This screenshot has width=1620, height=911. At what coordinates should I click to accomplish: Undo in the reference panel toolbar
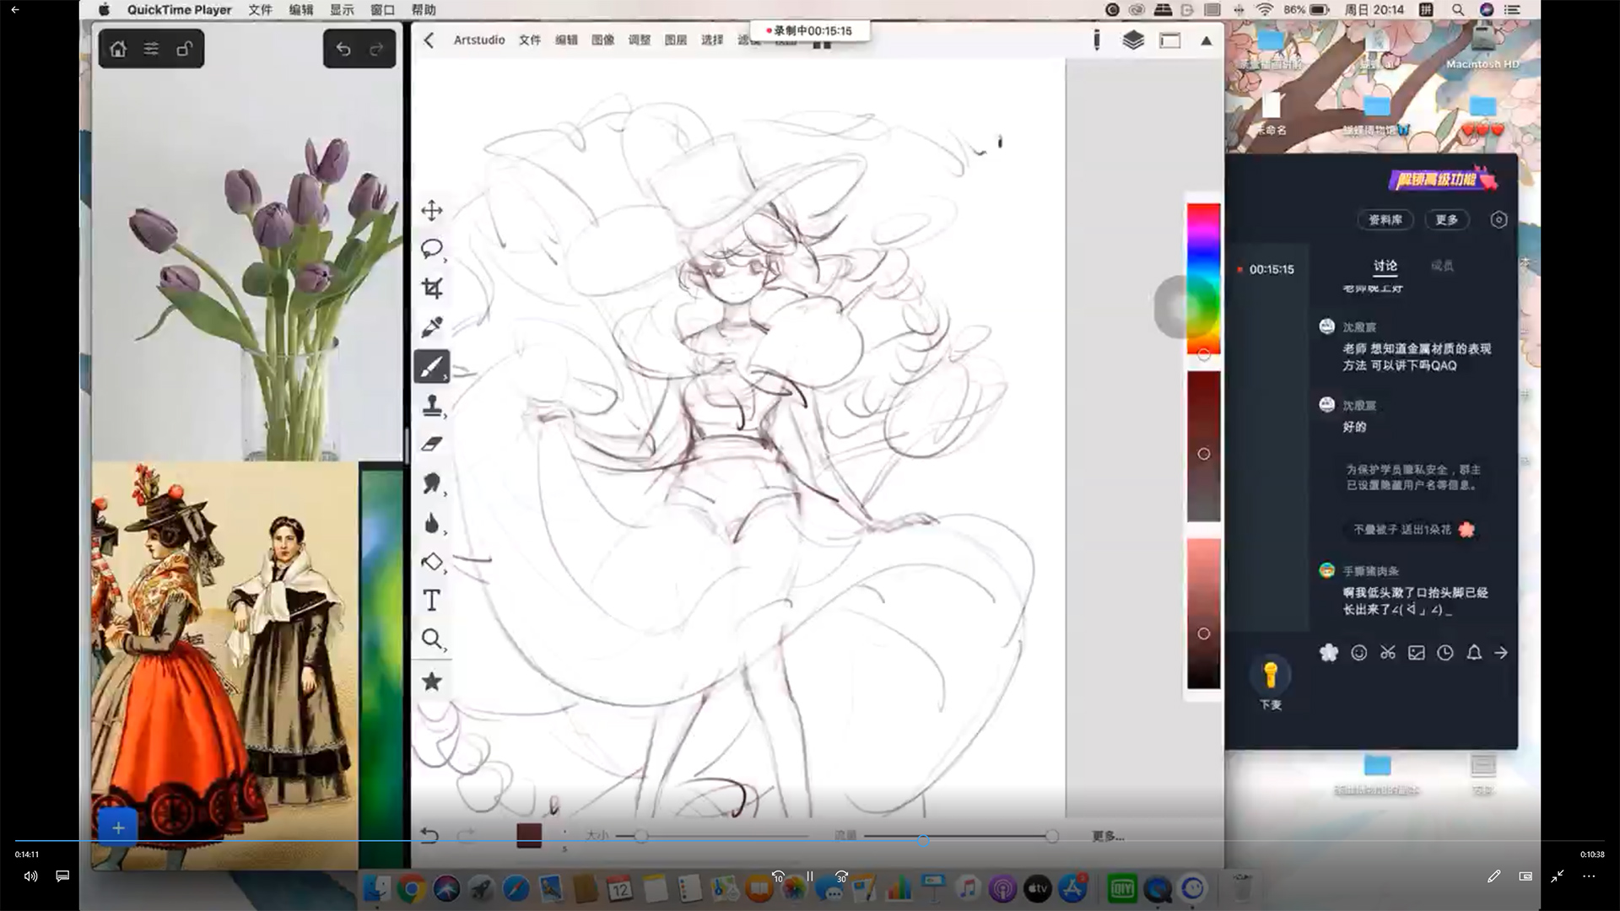(343, 49)
